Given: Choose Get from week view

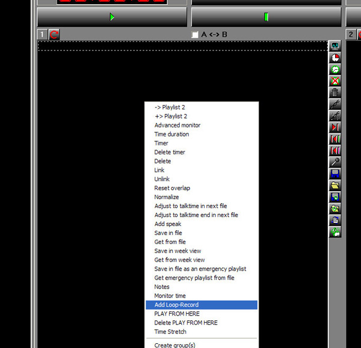Looking at the screenshot, I should [x=202, y=260].
